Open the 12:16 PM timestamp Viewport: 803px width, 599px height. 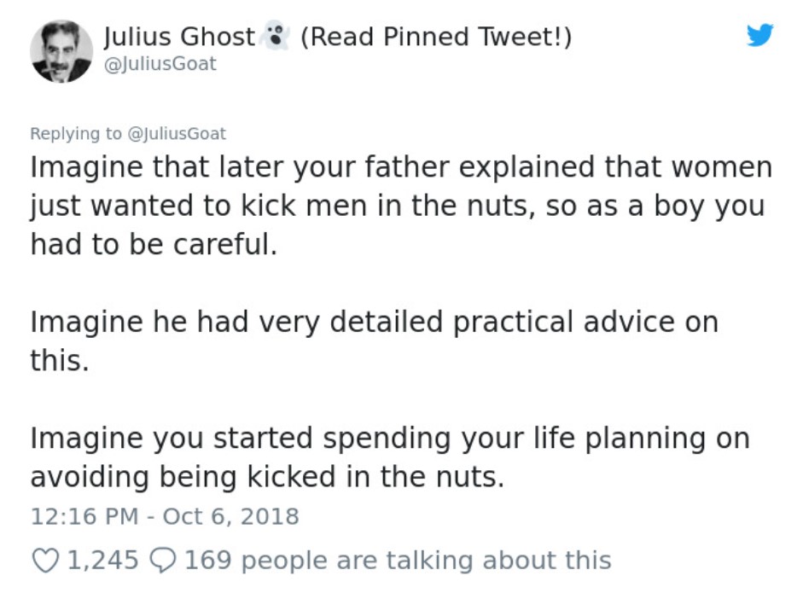(84, 516)
